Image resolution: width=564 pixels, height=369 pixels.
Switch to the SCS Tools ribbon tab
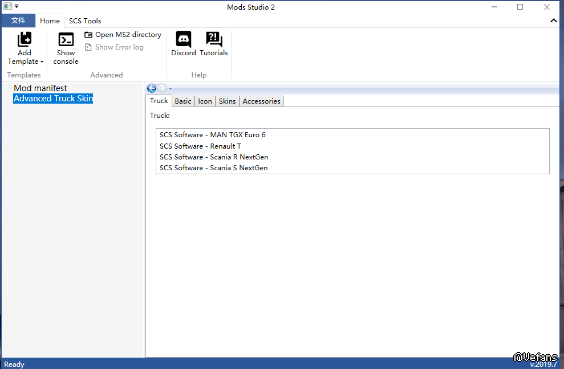point(85,20)
